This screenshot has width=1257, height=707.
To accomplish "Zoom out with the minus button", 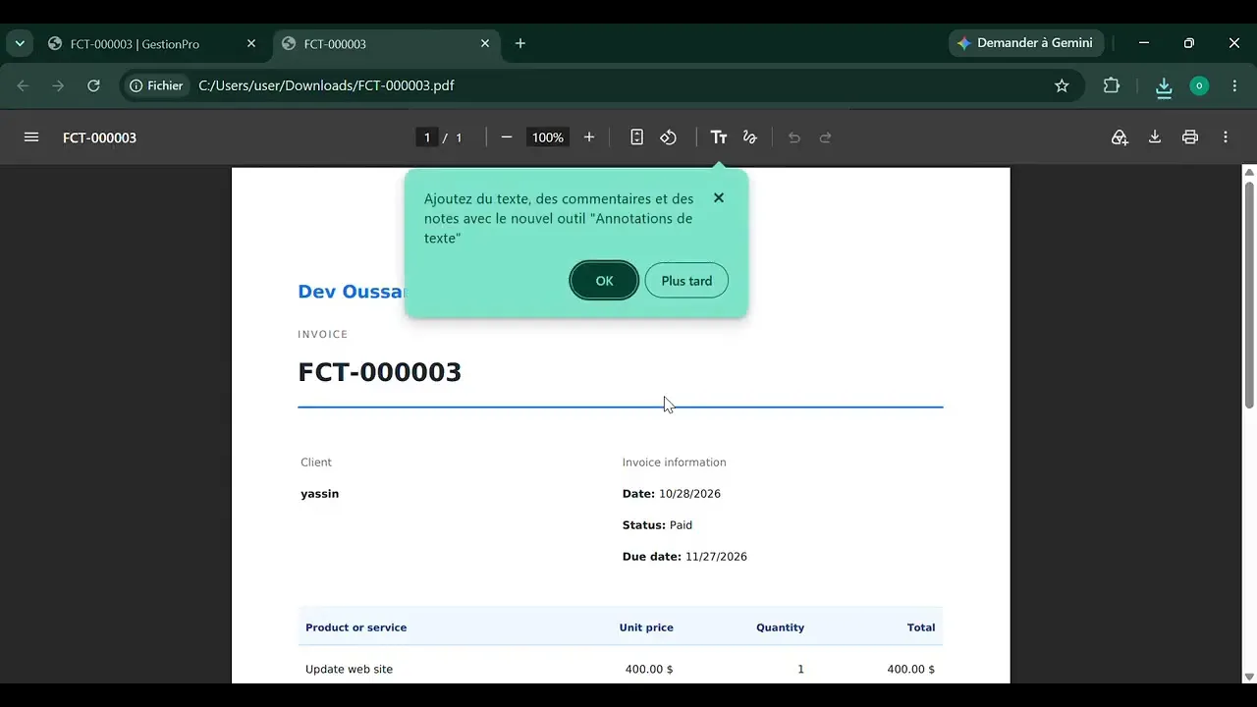I will tap(507, 137).
